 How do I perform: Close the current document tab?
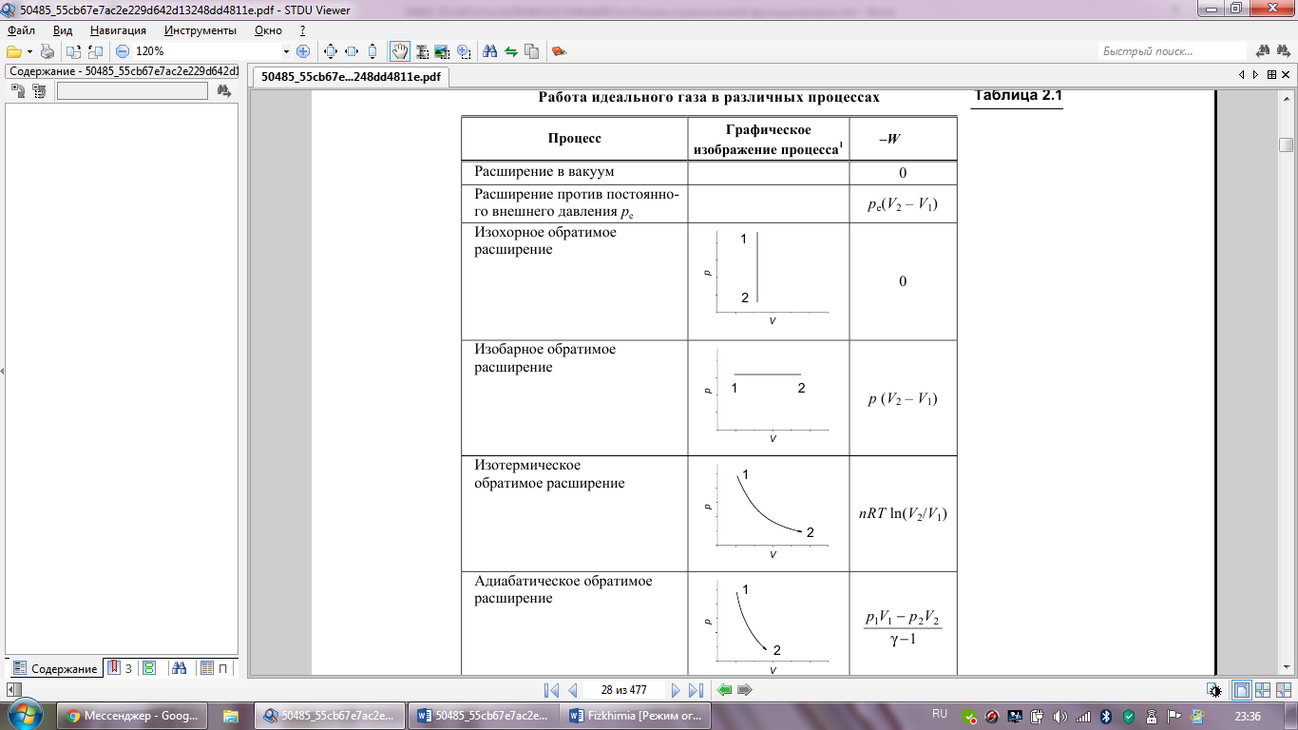click(x=1286, y=74)
